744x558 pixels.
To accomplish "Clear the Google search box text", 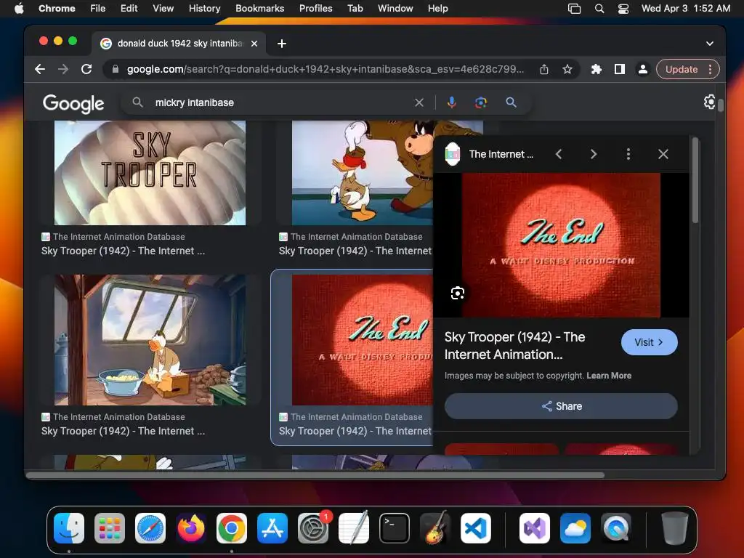I will tap(419, 102).
